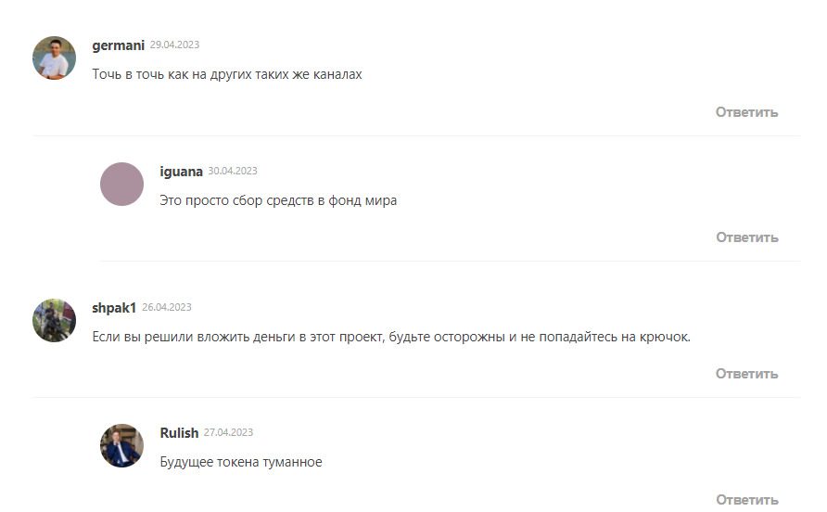Select the shpak1 username
The width and height of the screenshot is (827, 512).
[x=114, y=308]
